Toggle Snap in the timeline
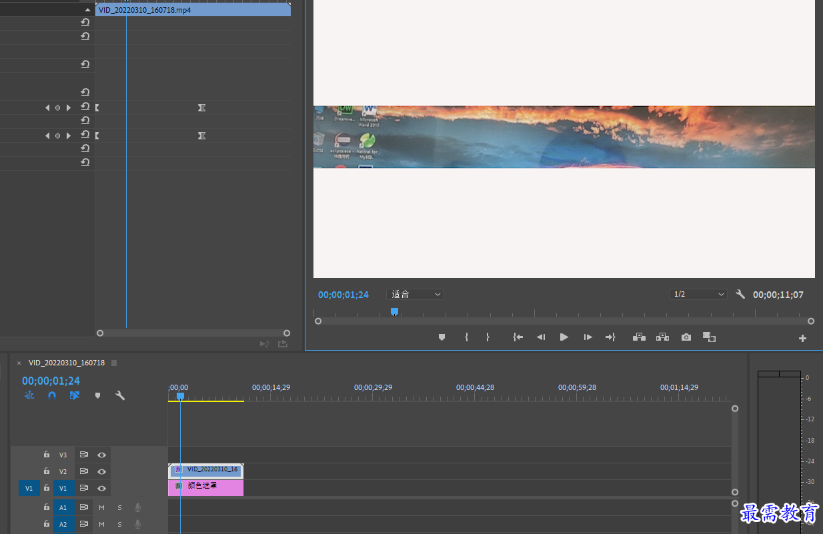 pyautogui.click(x=52, y=395)
